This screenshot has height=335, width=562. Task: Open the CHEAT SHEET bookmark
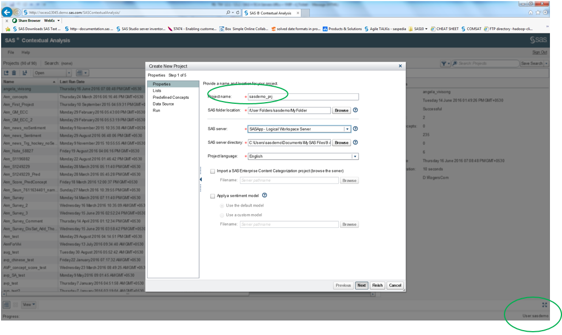tap(445, 29)
